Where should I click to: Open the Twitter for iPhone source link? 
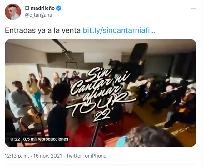coord(86,156)
